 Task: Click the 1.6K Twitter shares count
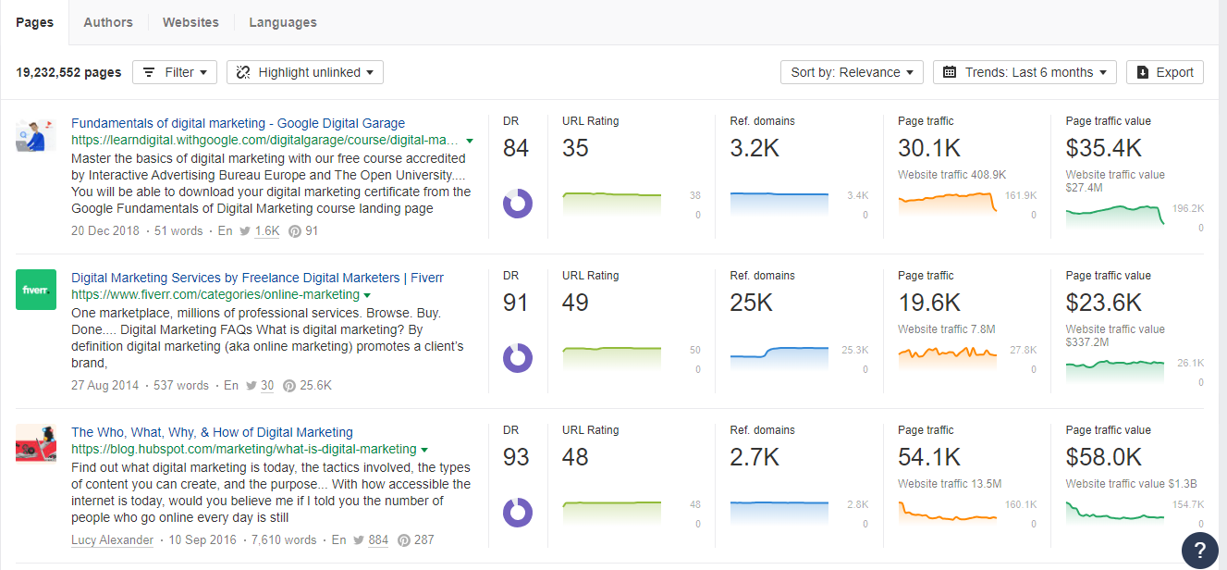[x=267, y=231]
